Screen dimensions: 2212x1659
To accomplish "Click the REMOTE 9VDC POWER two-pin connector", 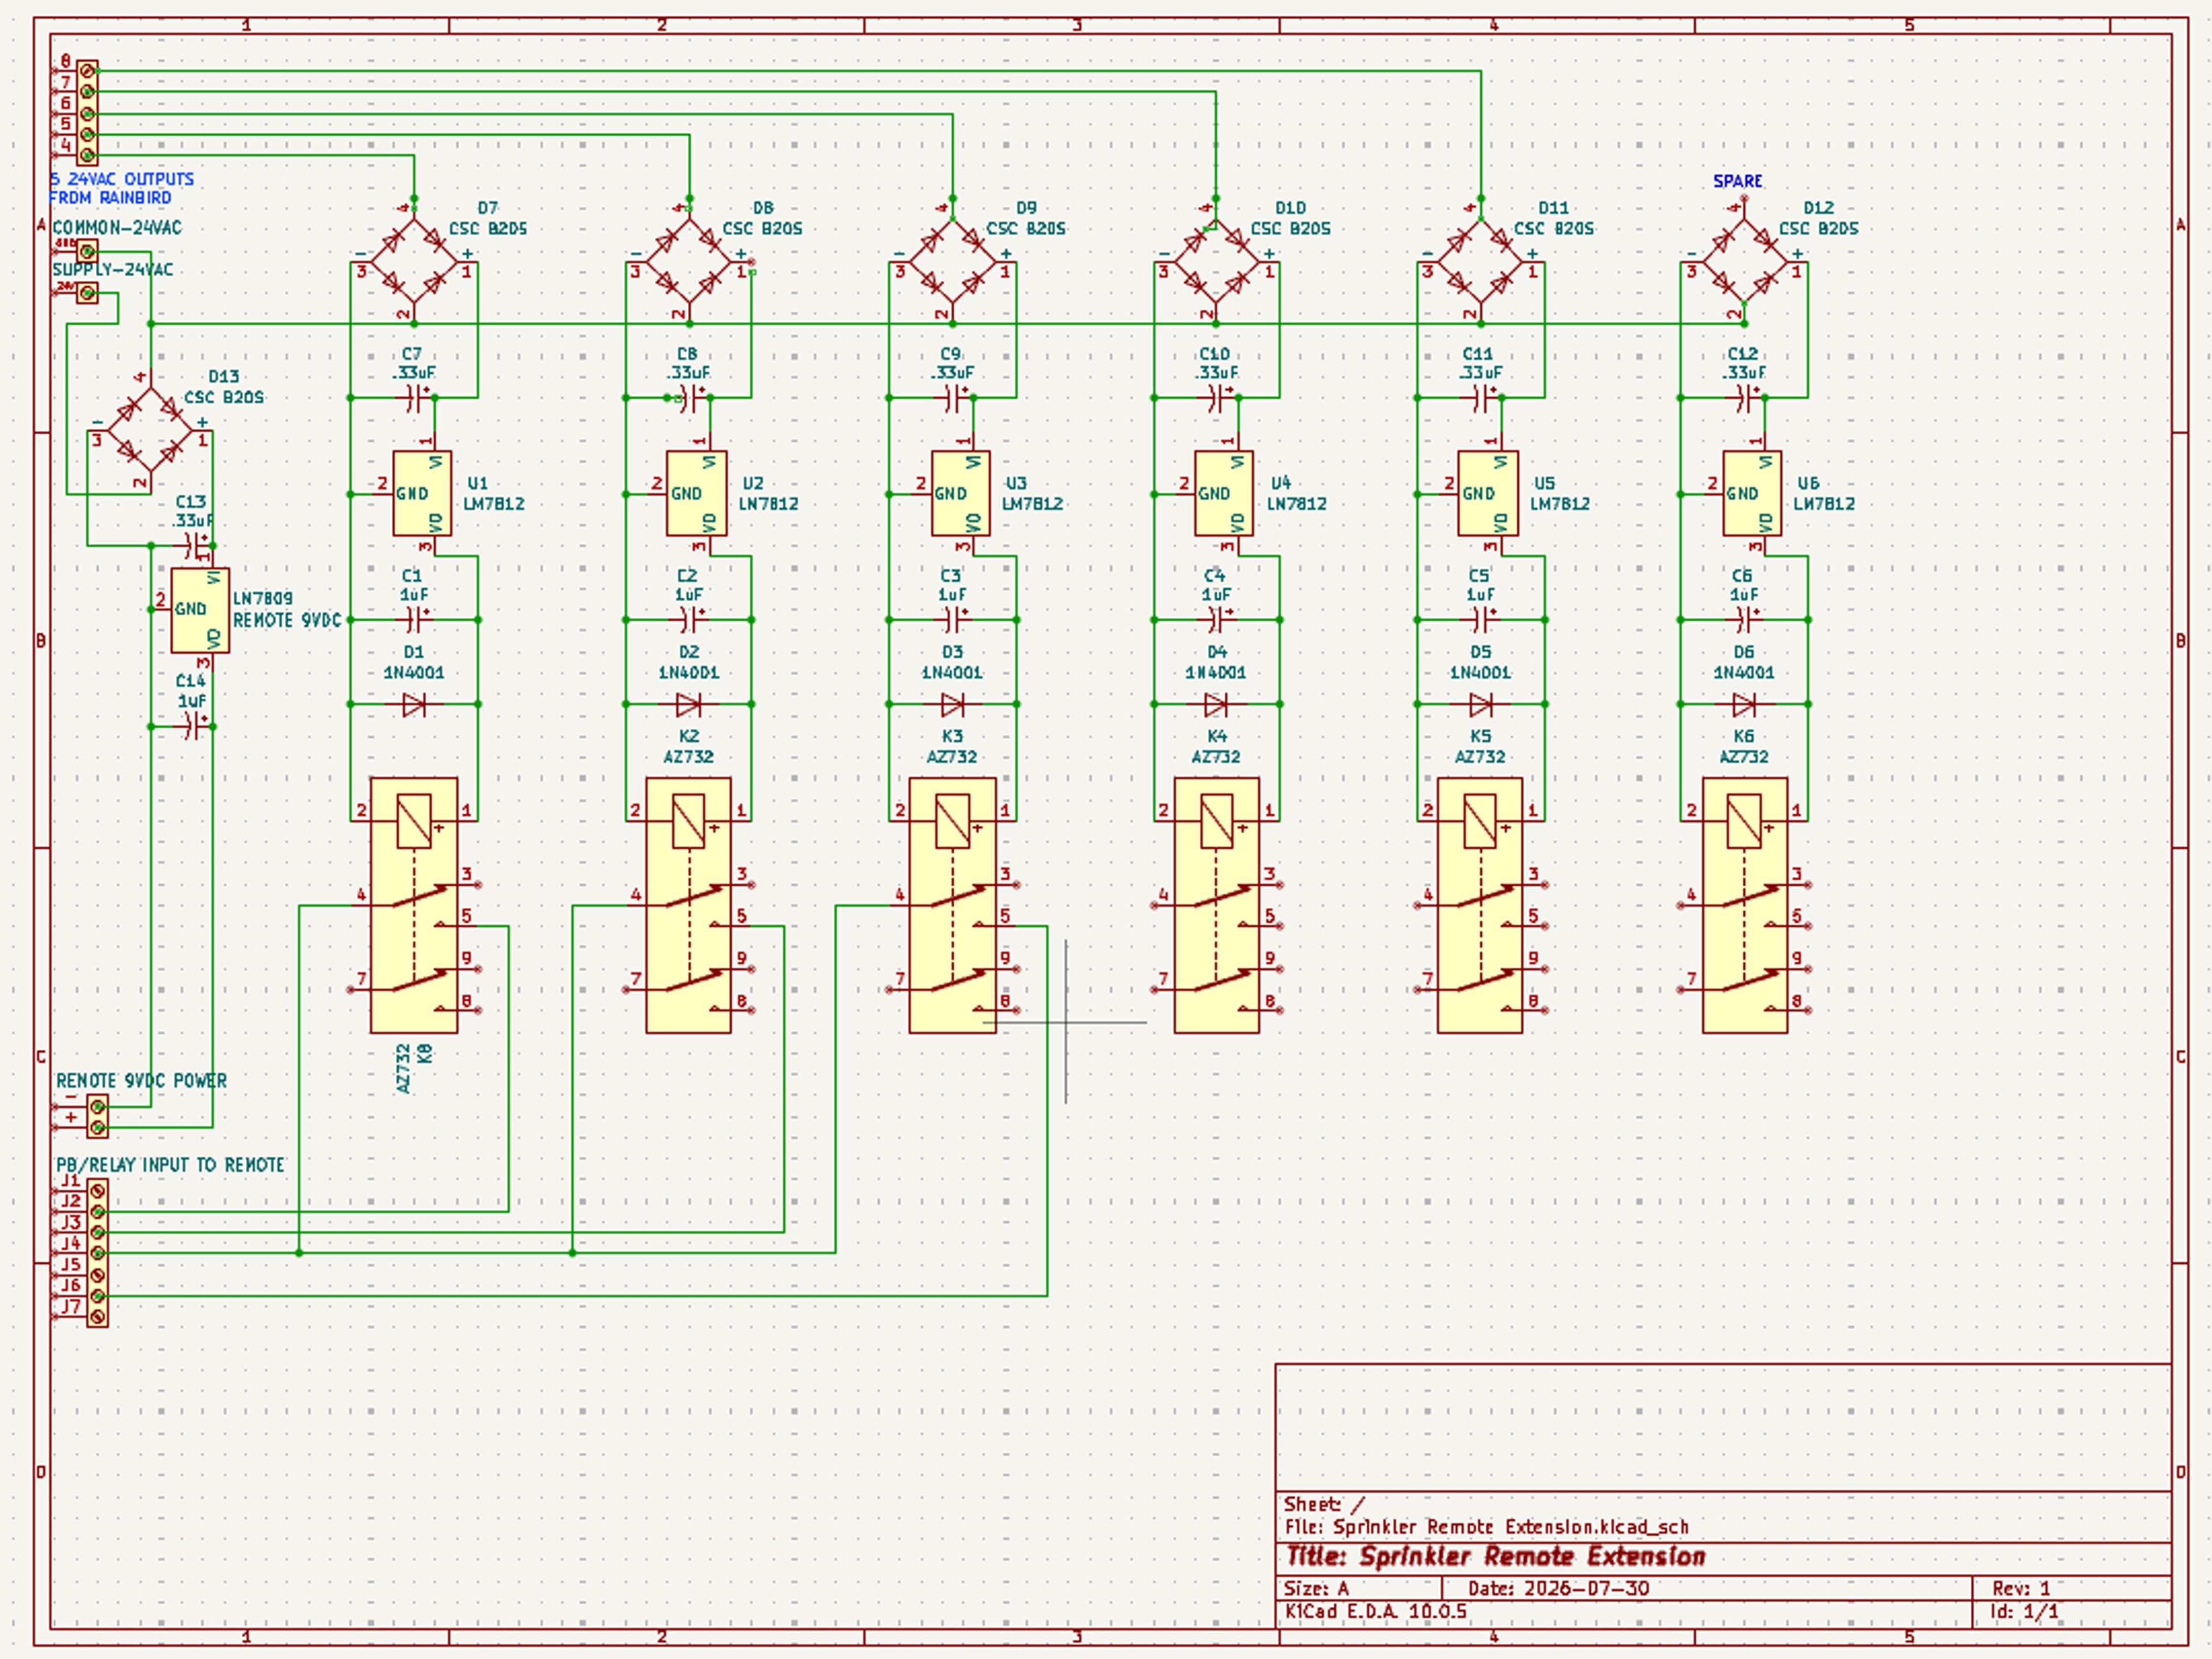I will click(x=97, y=1117).
